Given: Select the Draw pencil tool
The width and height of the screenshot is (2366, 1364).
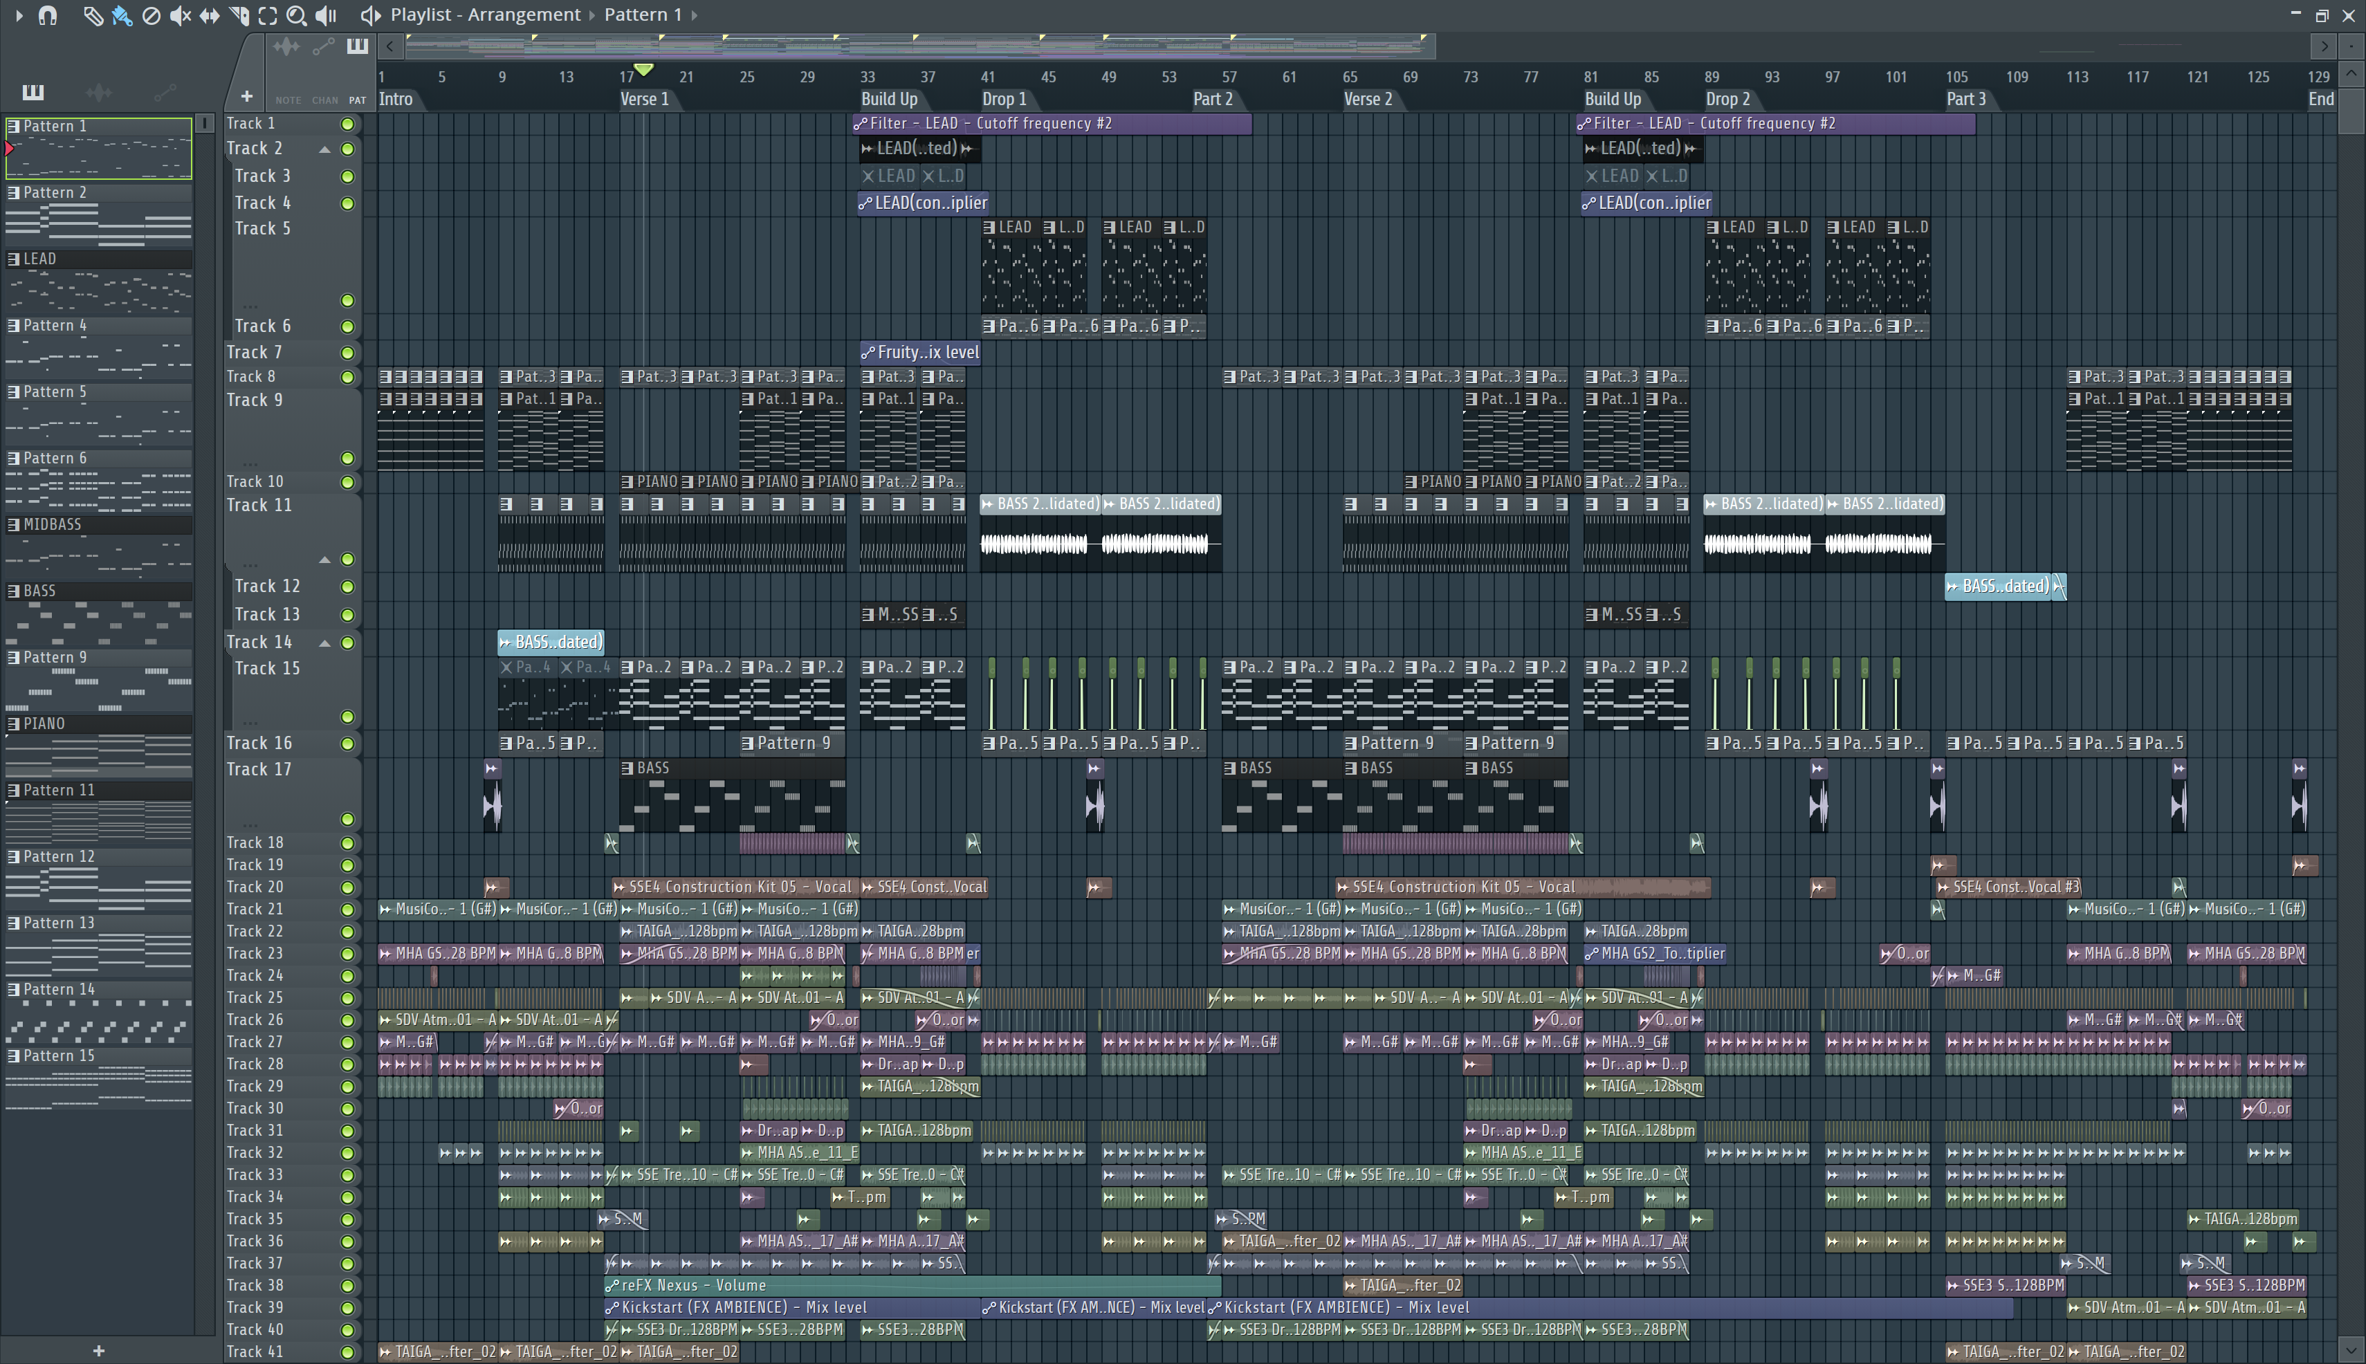Looking at the screenshot, I should coord(93,15).
